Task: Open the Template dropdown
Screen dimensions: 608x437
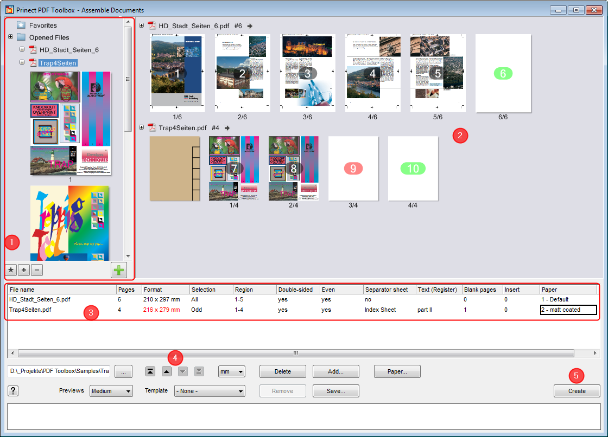Action: 210,391
